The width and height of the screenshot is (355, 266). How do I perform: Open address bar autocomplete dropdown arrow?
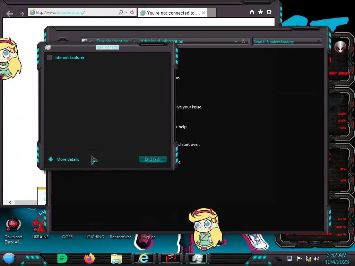coord(126,12)
